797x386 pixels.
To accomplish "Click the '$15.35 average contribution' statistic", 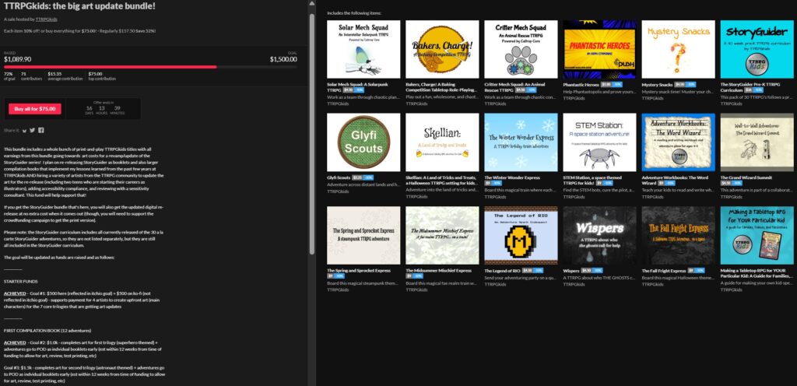I will (x=65, y=76).
